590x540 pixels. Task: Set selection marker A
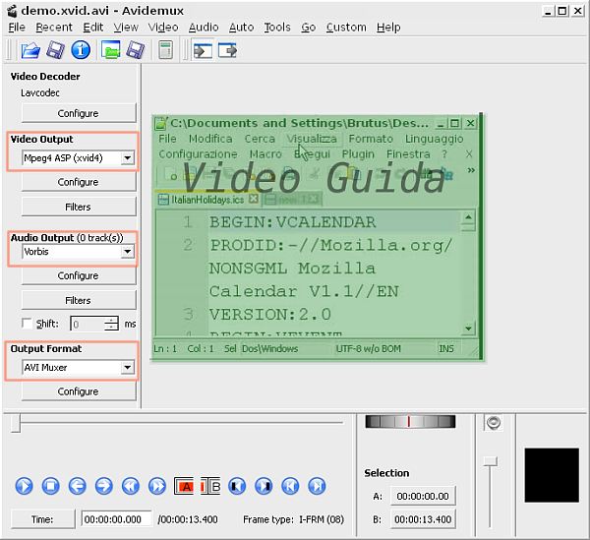point(184,486)
